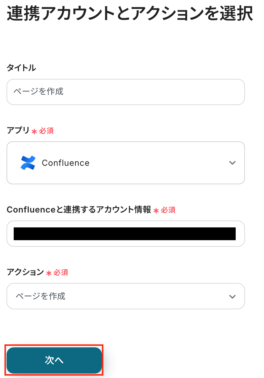264x378 pixels.
Task: Click the red asterisk beside アプリ
Action: click(34, 132)
